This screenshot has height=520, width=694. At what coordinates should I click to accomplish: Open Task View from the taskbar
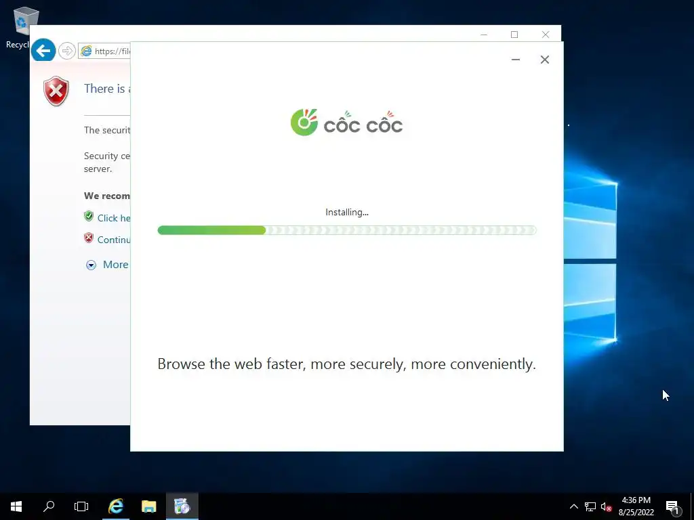pos(81,506)
